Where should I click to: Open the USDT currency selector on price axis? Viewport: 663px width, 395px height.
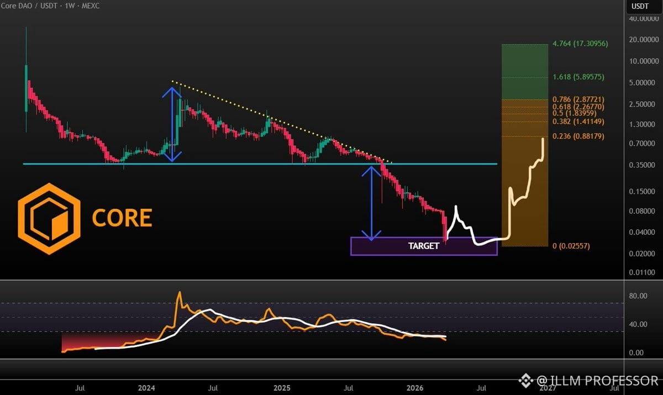(640, 7)
